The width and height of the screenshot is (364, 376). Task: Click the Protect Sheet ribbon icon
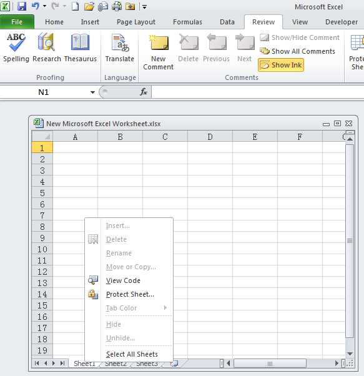(x=357, y=52)
